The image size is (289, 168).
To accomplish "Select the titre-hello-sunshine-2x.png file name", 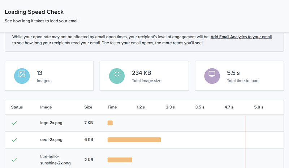I will click(55, 160).
